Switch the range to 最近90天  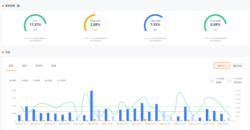tap(237, 66)
